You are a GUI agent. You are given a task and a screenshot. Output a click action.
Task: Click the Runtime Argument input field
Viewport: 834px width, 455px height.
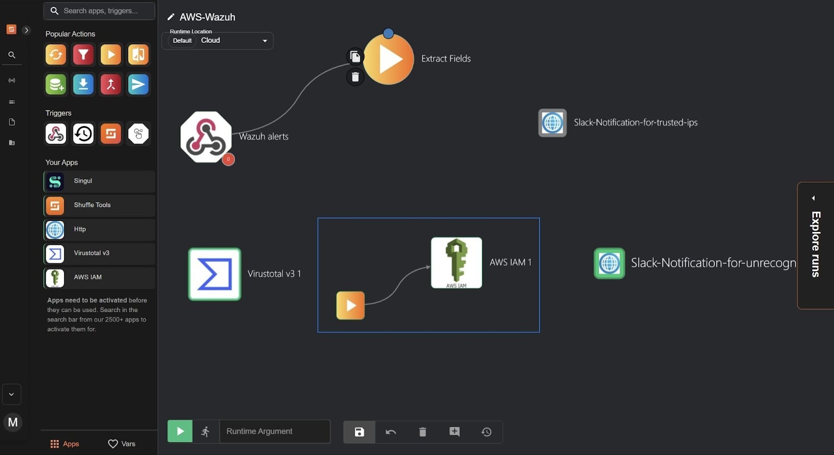275,432
